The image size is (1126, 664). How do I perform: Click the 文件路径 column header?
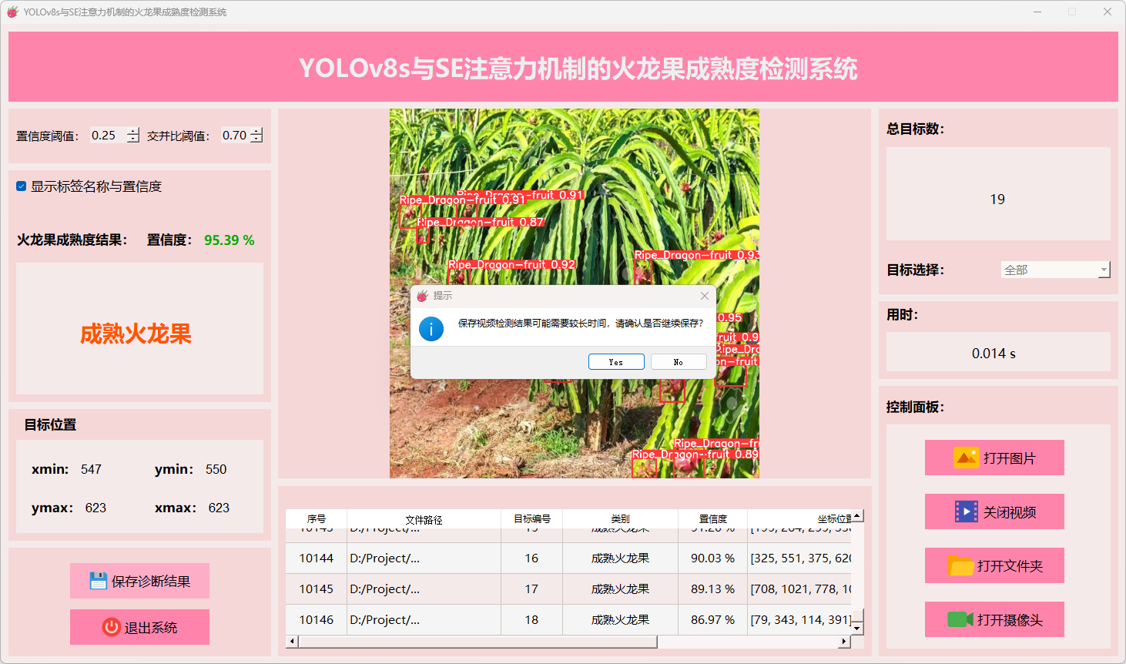coord(424,519)
